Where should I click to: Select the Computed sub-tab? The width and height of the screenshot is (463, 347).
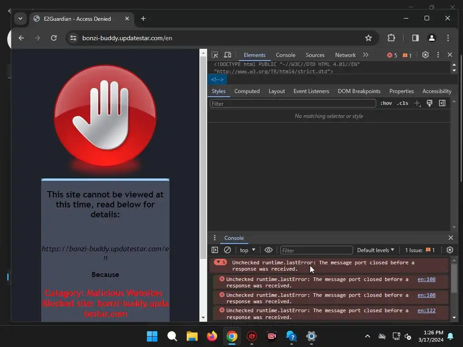[247, 91]
